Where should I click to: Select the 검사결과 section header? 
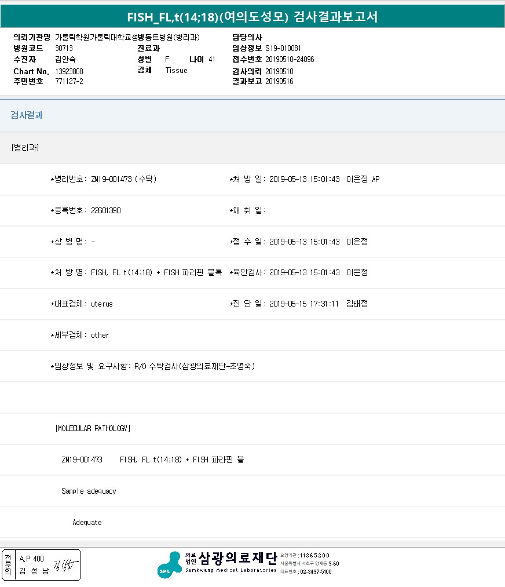click(27, 115)
